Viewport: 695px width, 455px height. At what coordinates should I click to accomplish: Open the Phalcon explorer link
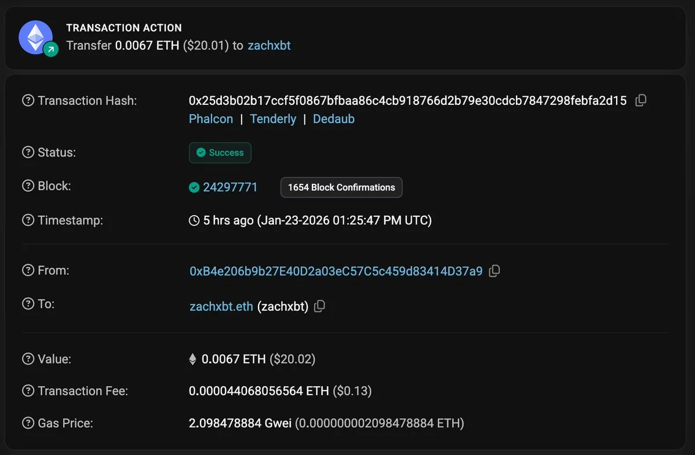tap(211, 119)
